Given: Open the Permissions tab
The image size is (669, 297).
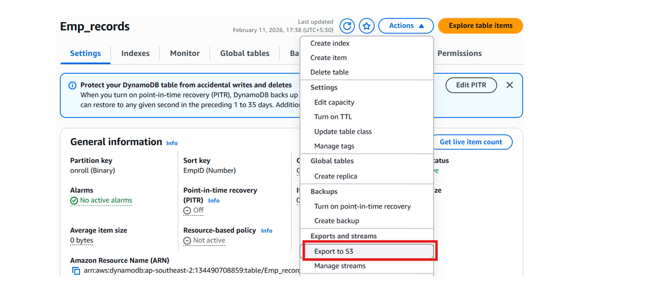Looking at the screenshot, I should click(x=459, y=53).
